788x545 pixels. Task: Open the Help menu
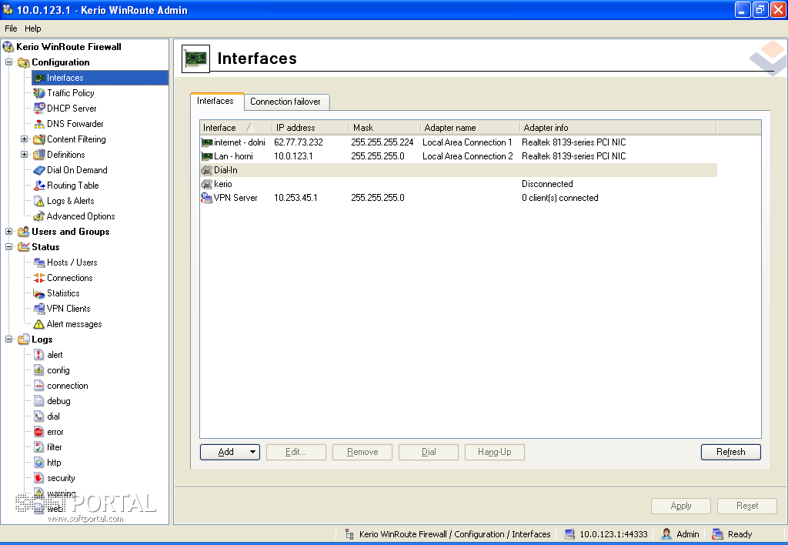(x=32, y=28)
